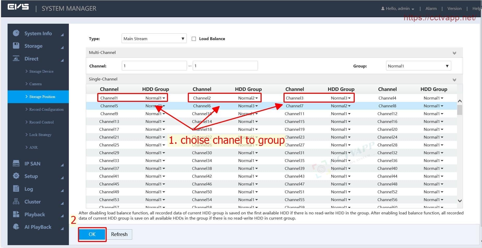Click the System Info pie chart icon

click(x=16, y=33)
